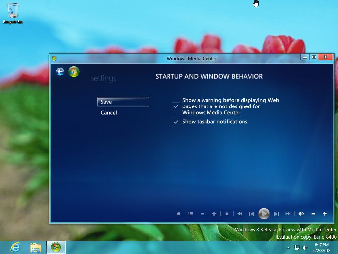Click Media Center taskbar button
Screen dimensions: 338x254
coord(56,247)
